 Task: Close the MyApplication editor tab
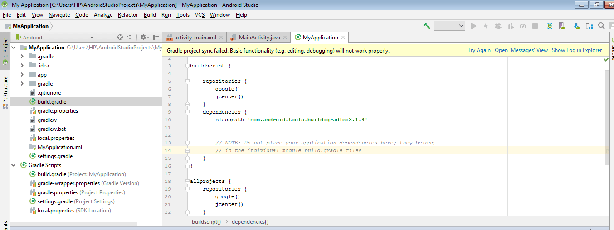343,38
